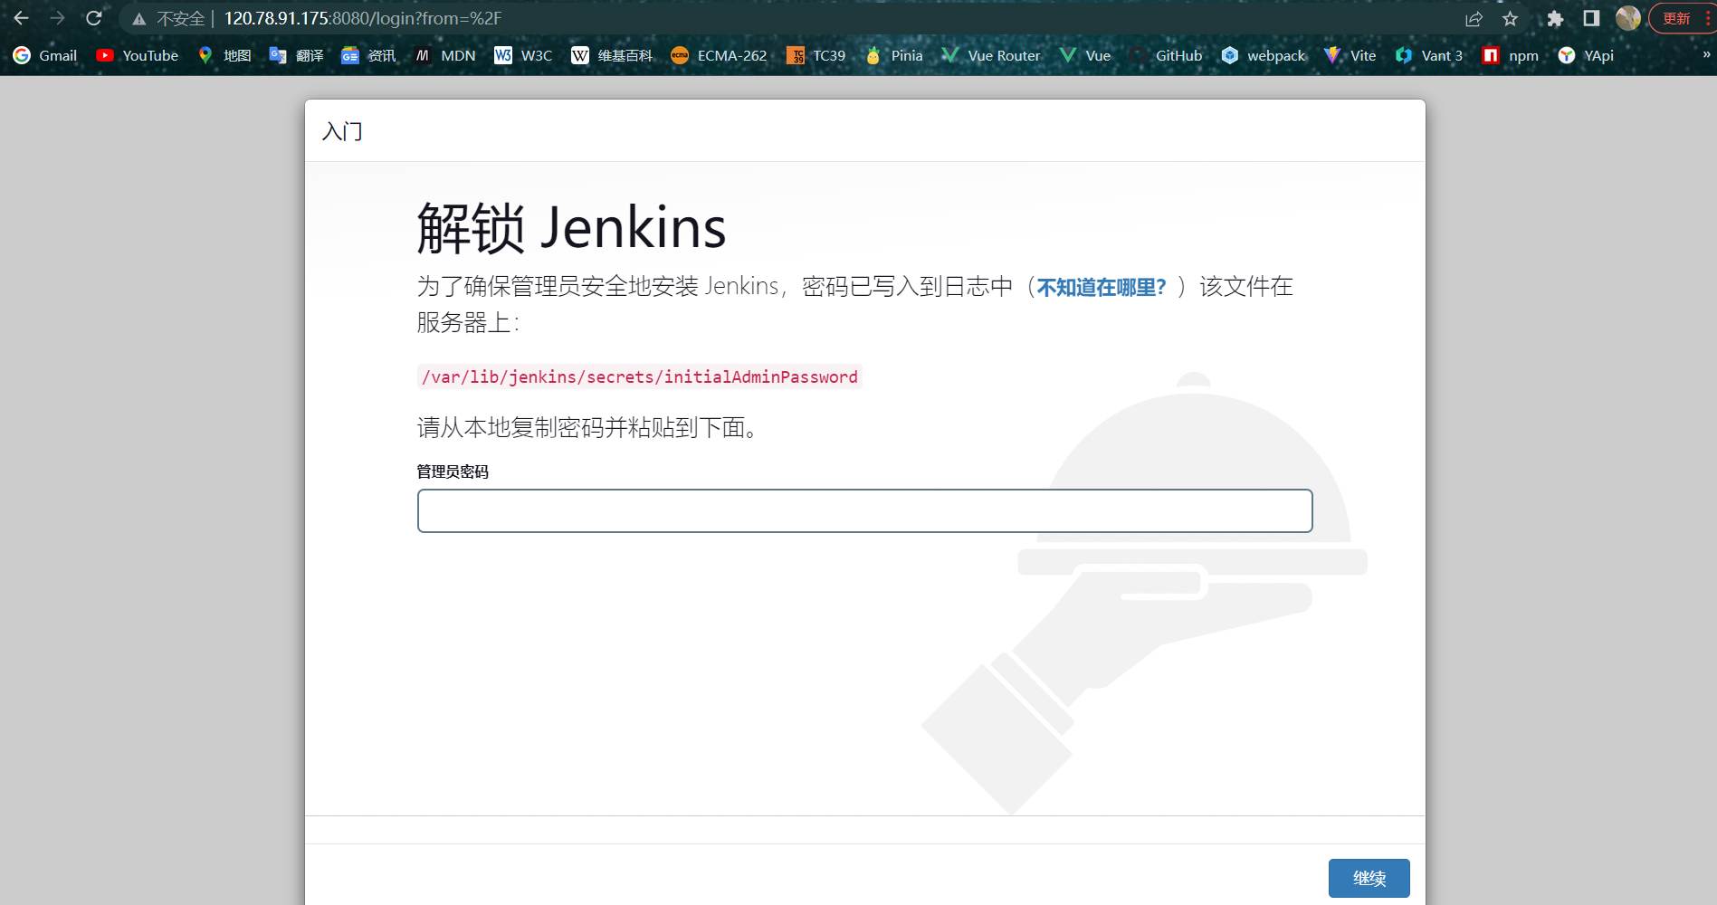Screen dimensions: 1717x905
Task: Open the ECMA-262 bookmark
Action: click(719, 55)
